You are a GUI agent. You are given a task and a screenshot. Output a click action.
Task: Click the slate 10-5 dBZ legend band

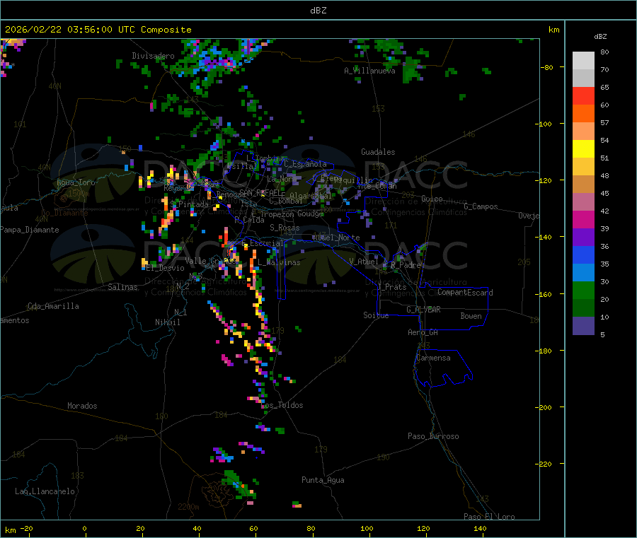[x=583, y=326]
